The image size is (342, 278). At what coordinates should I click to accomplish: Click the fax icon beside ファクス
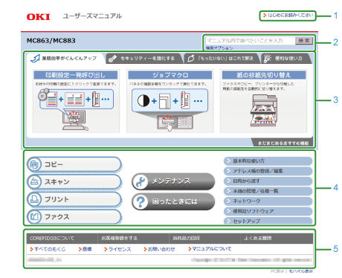coord(34,216)
